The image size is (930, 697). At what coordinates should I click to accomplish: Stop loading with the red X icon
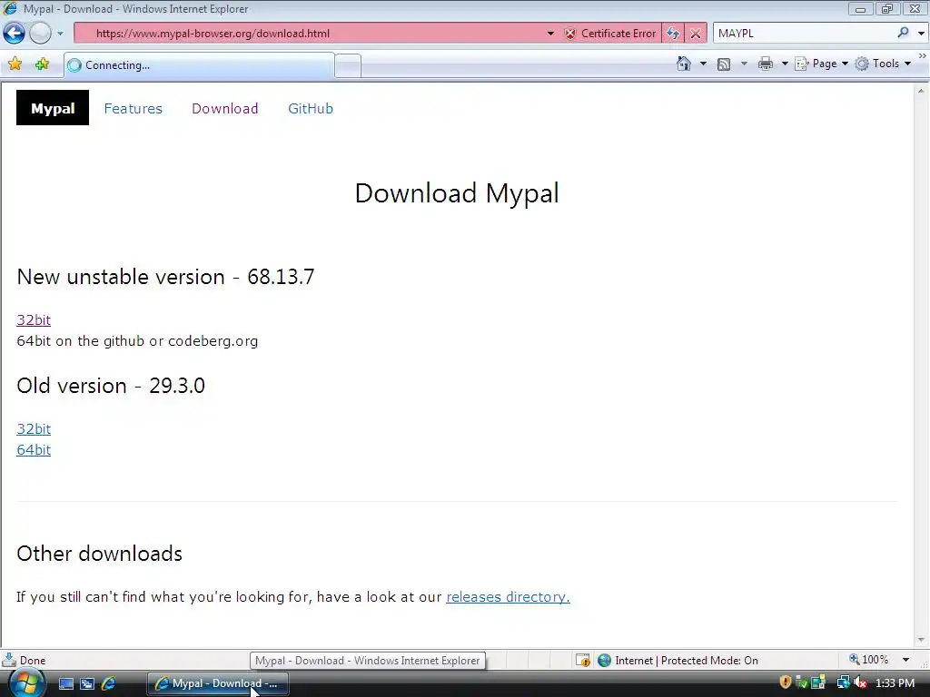695,34
